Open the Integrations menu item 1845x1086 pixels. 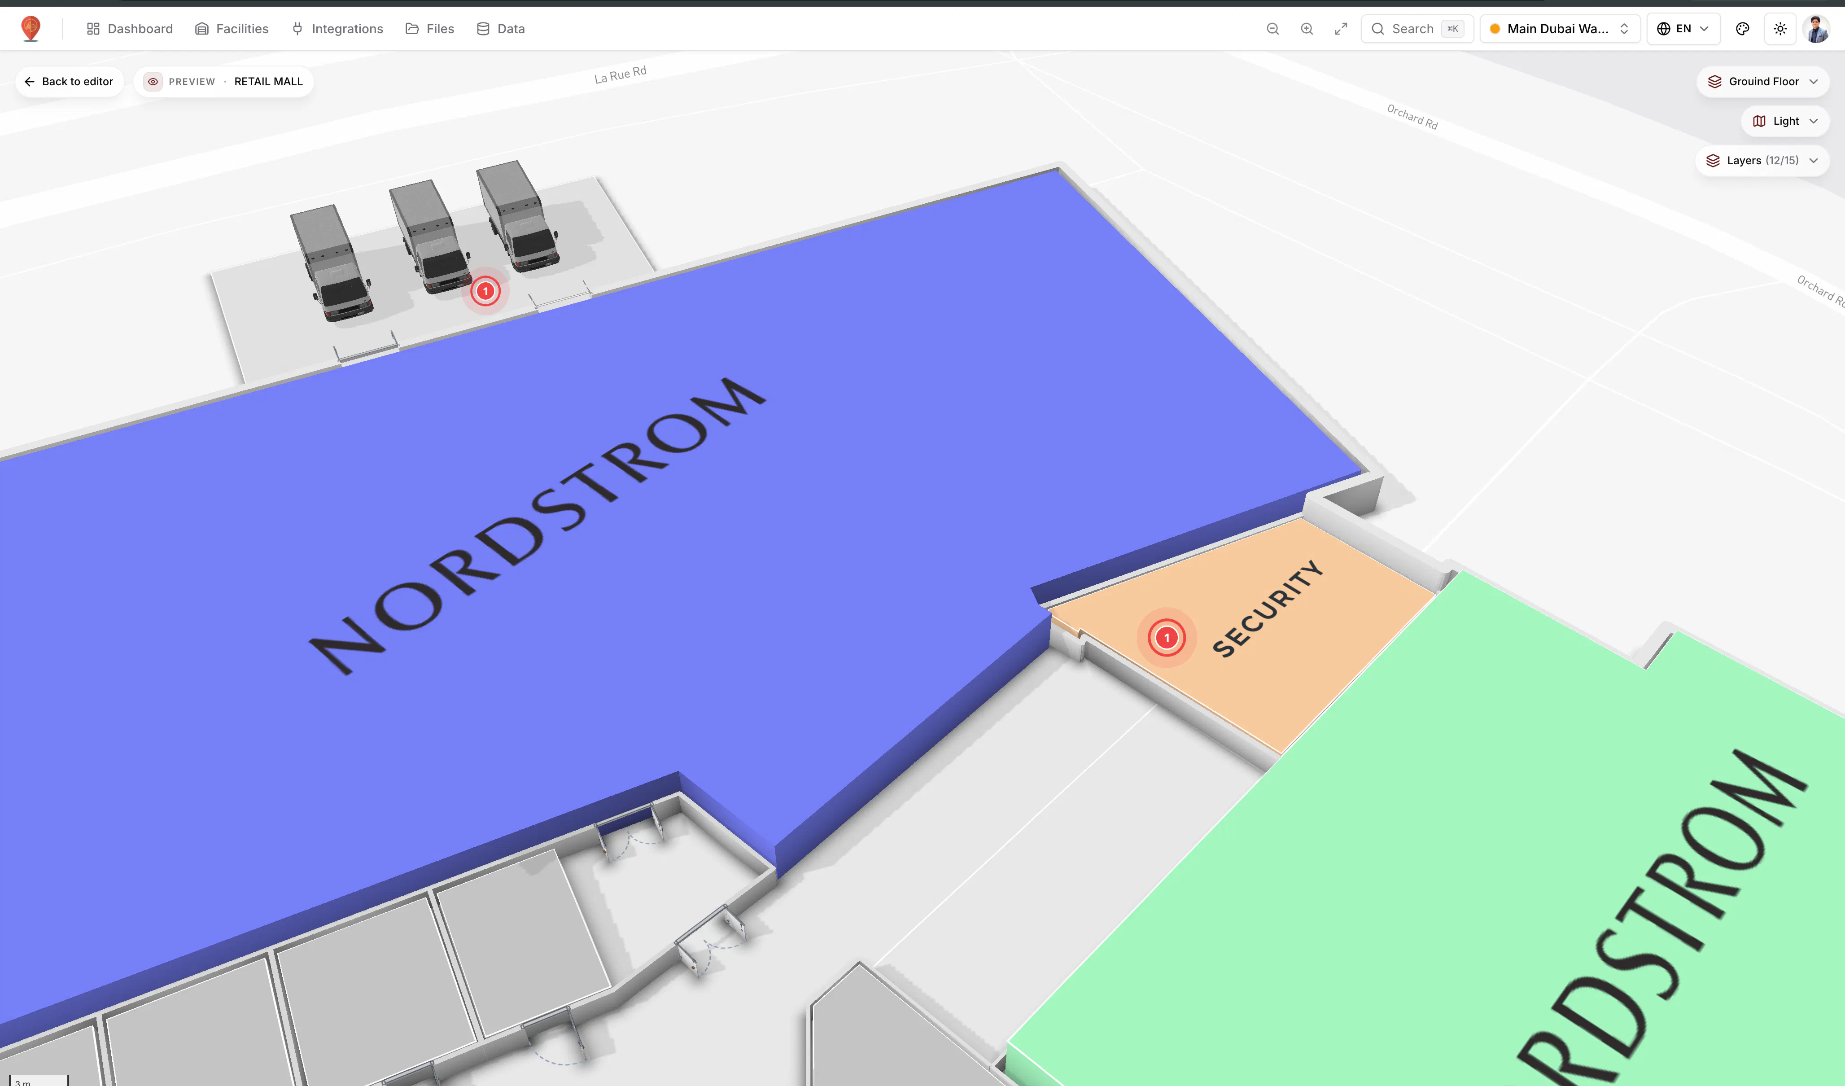coord(337,29)
